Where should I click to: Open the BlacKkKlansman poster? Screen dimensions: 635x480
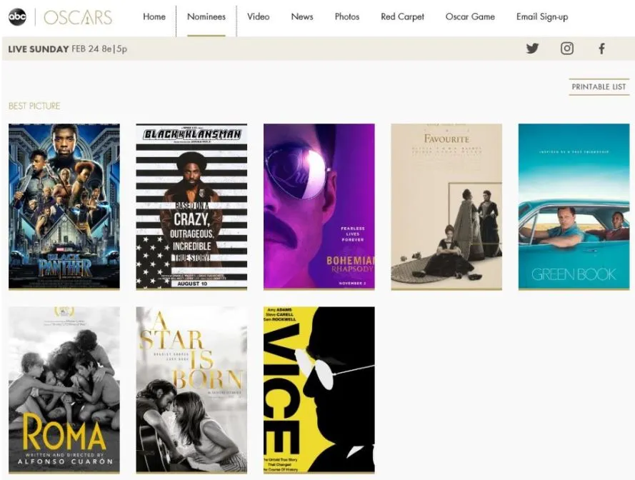[191, 206]
